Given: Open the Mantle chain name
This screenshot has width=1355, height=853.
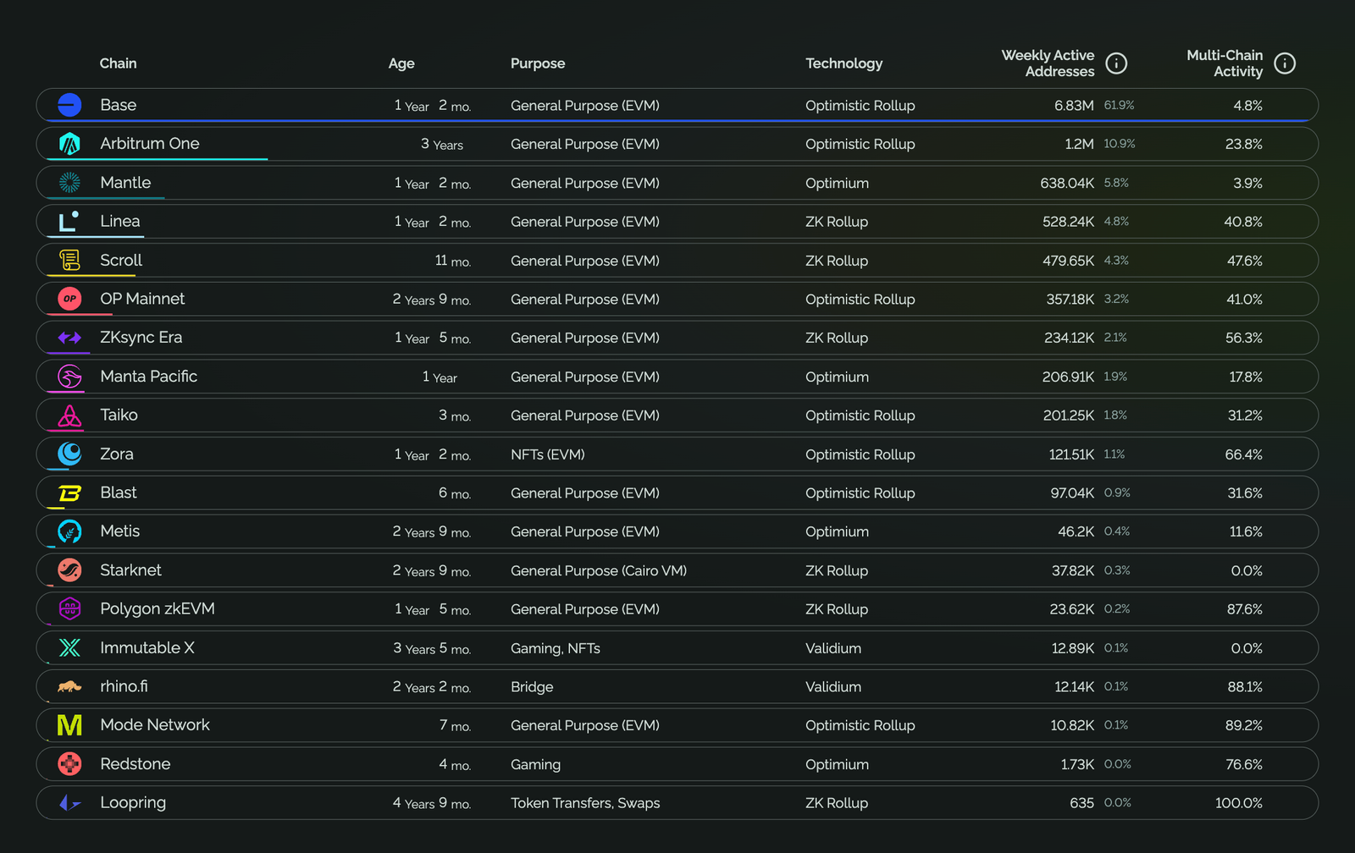Looking at the screenshot, I should pos(125,183).
